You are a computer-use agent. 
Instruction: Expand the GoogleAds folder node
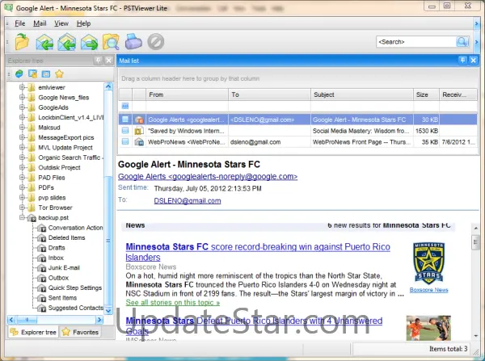click(21, 107)
